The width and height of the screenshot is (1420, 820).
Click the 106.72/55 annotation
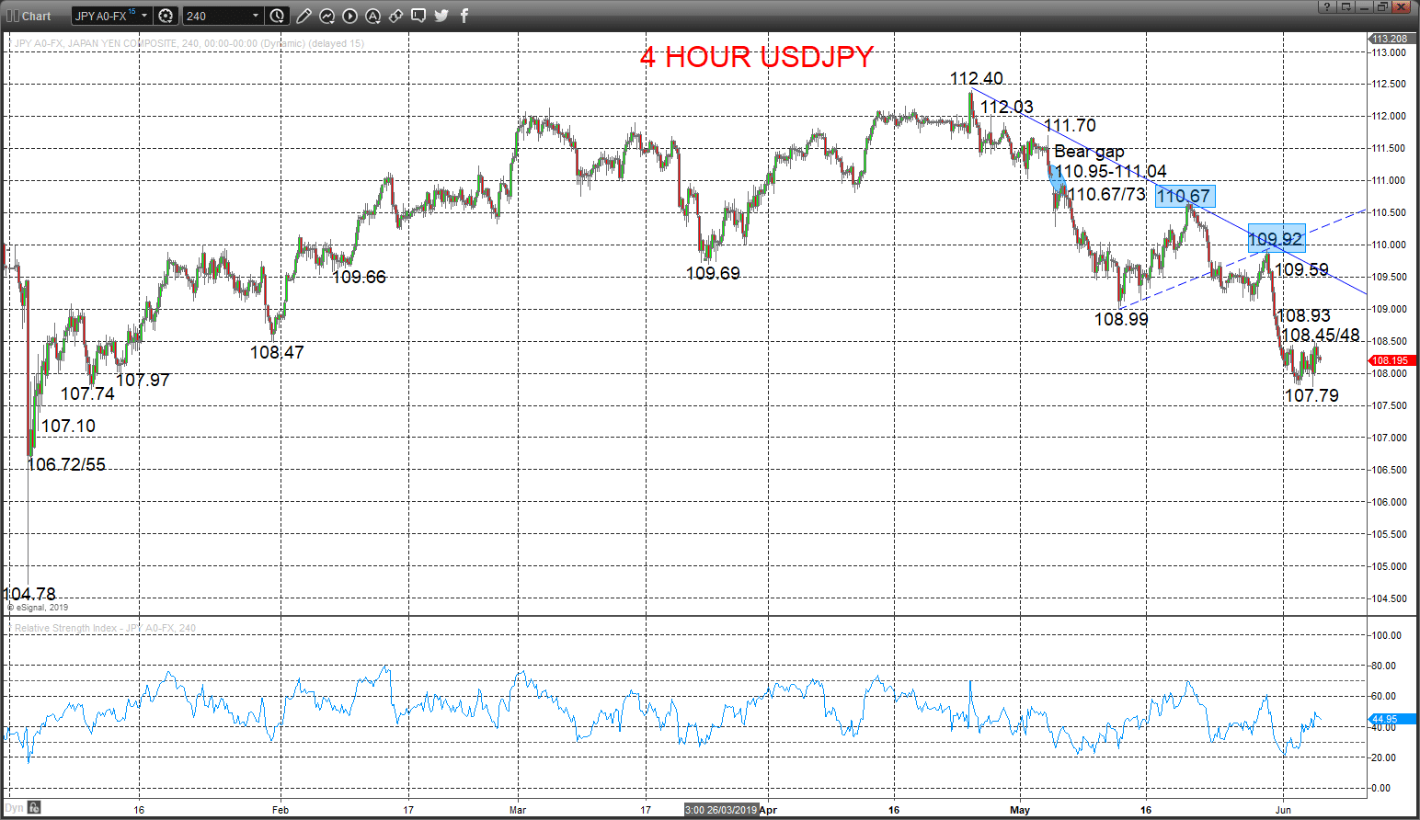click(x=66, y=464)
